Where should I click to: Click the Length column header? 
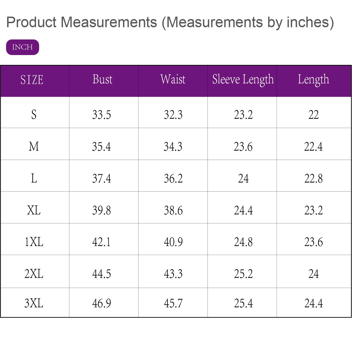pos(314,80)
